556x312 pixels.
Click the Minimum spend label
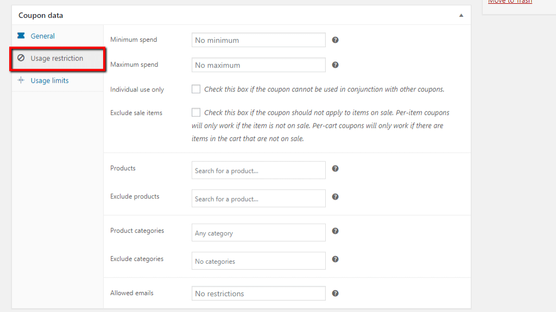134,40
